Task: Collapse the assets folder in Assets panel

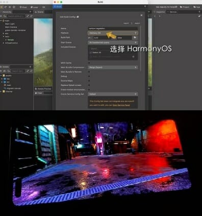Action: (x=1, y=76)
